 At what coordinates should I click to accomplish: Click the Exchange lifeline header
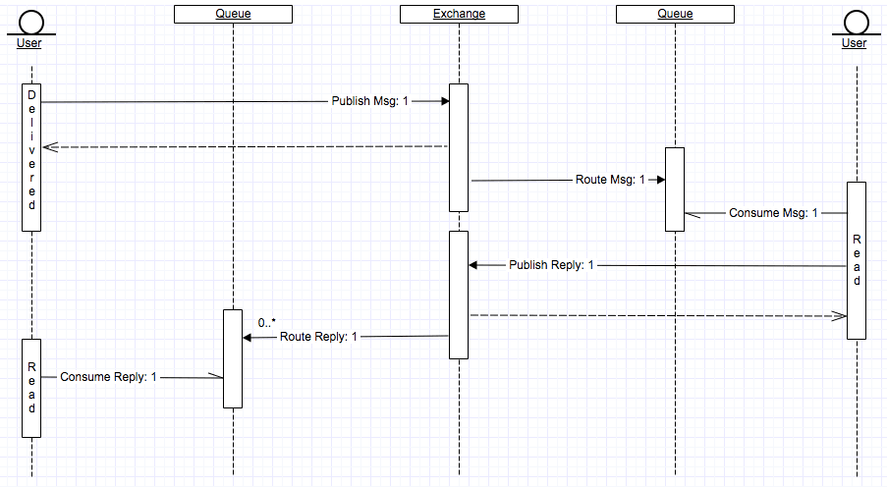[459, 14]
